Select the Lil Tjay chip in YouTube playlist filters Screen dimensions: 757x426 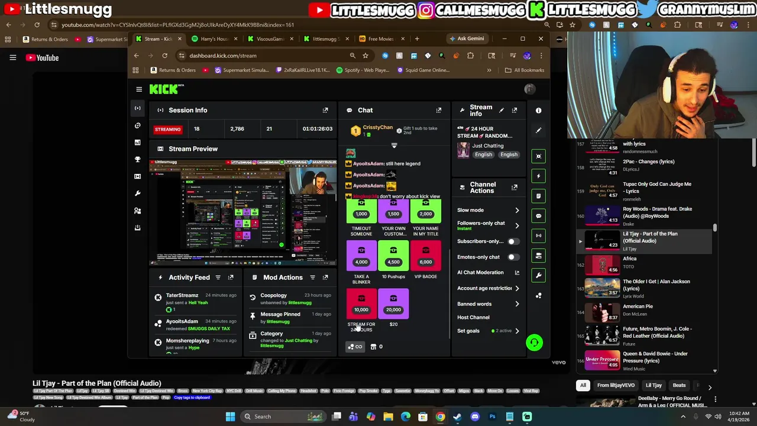(x=654, y=385)
